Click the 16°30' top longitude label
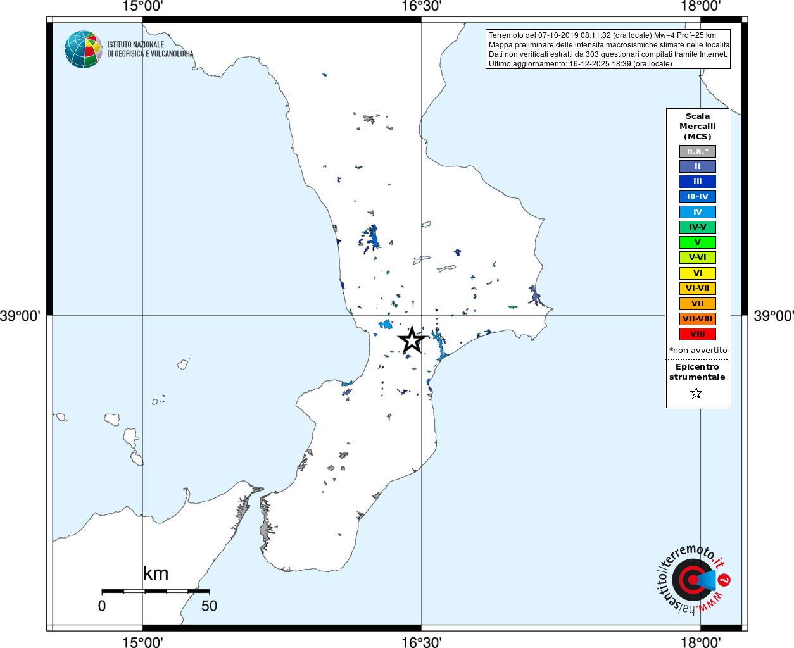 point(422,6)
